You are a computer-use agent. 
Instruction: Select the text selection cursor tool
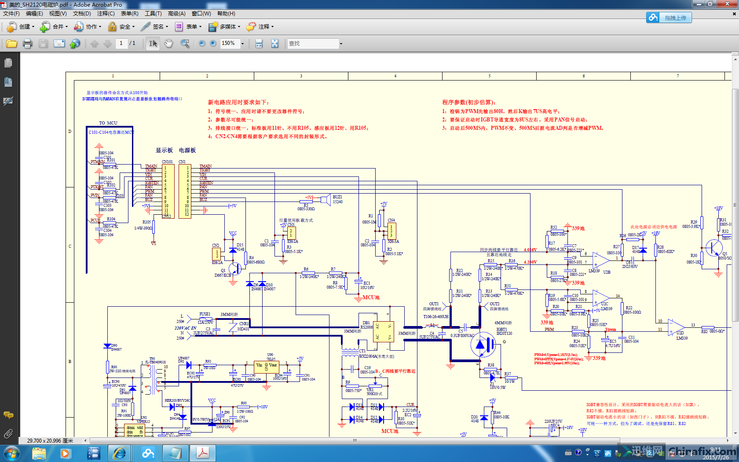coord(153,44)
